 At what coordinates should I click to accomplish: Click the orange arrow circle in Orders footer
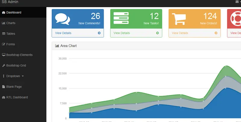coord(216,33)
